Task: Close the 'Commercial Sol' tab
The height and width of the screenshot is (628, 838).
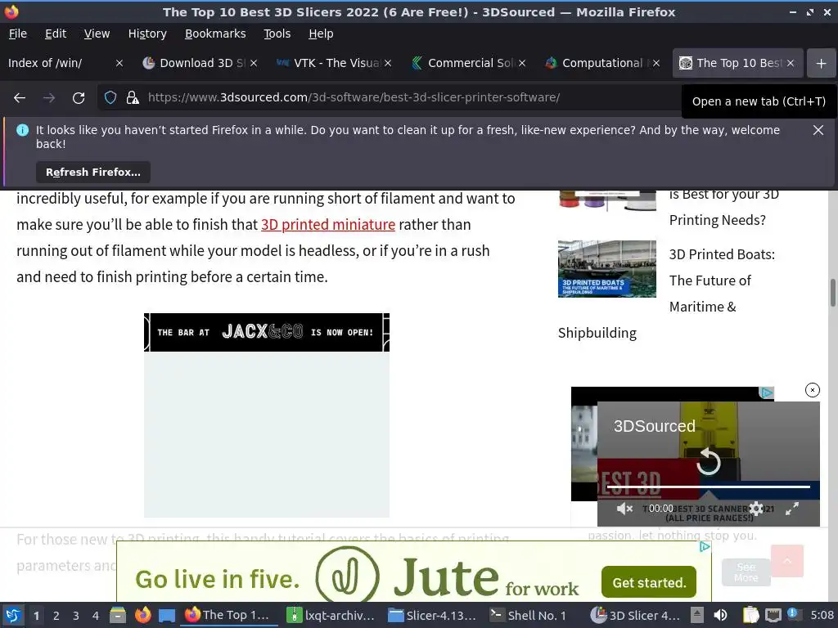Action: pos(522,63)
